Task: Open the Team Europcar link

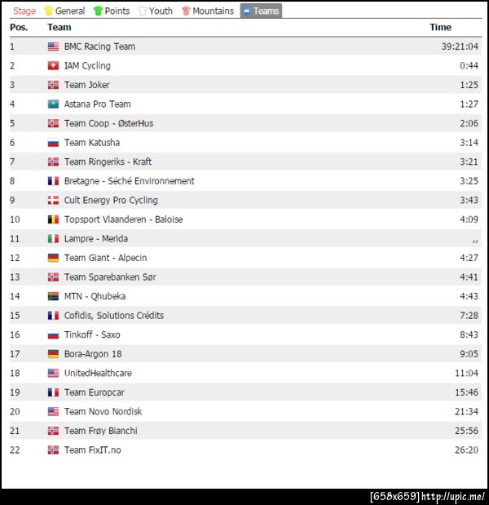Action: pyautogui.click(x=95, y=392)
